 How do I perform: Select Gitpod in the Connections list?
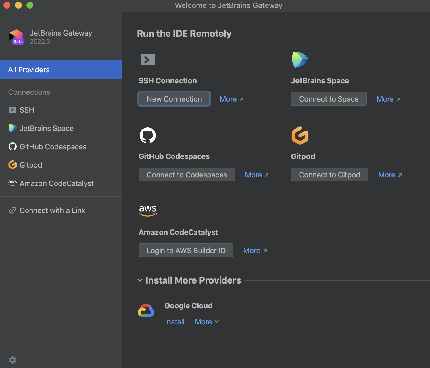[x=12, y=165]
